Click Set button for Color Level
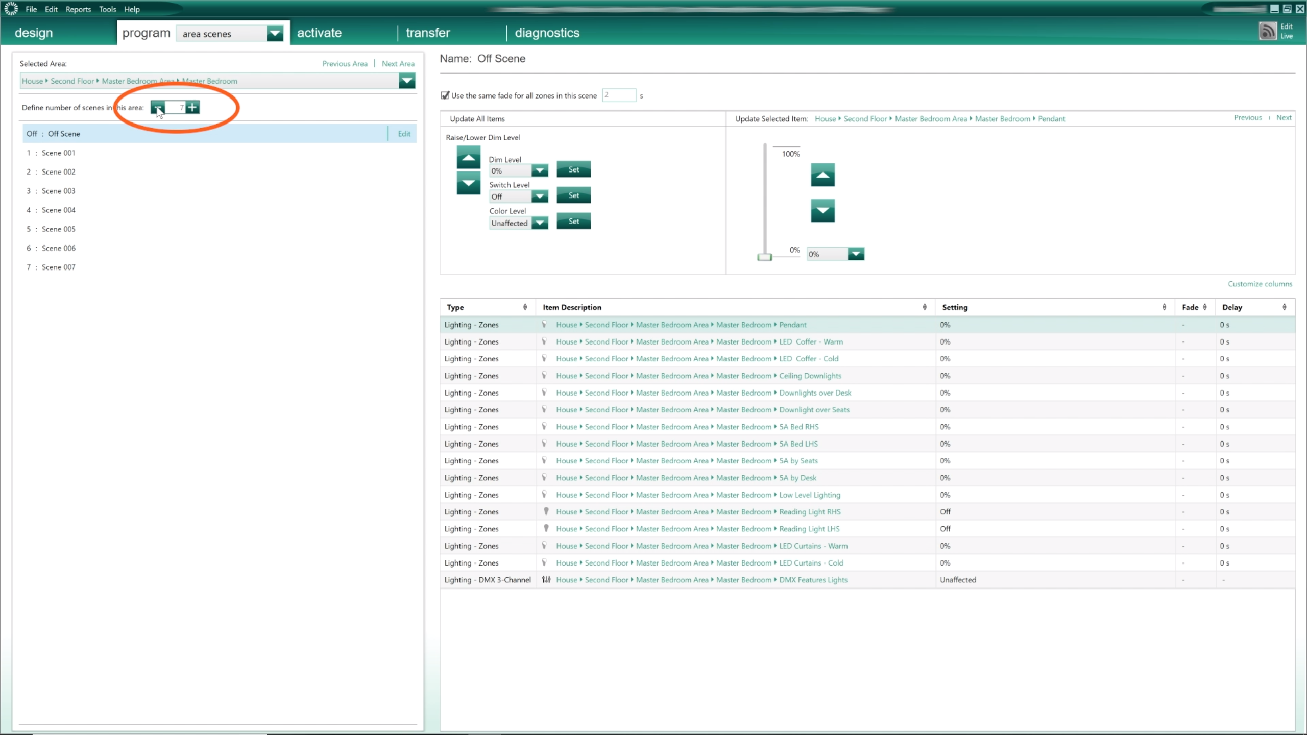Screen dimensions: 1307x735 (574, 221)
